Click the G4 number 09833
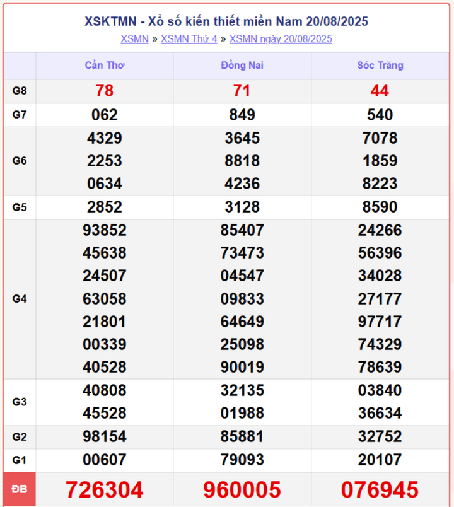Viewport: 454px width, 507px height. click(x=242, y=299)
